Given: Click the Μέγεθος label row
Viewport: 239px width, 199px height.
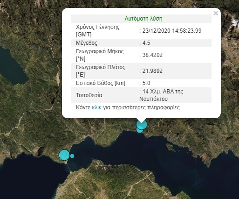Looking at the screenshot, I should pos(141,43).
